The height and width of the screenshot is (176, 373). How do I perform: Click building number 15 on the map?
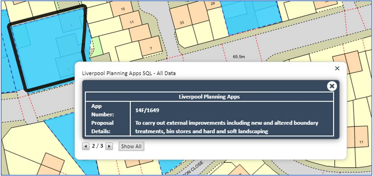tap(123, 9)
